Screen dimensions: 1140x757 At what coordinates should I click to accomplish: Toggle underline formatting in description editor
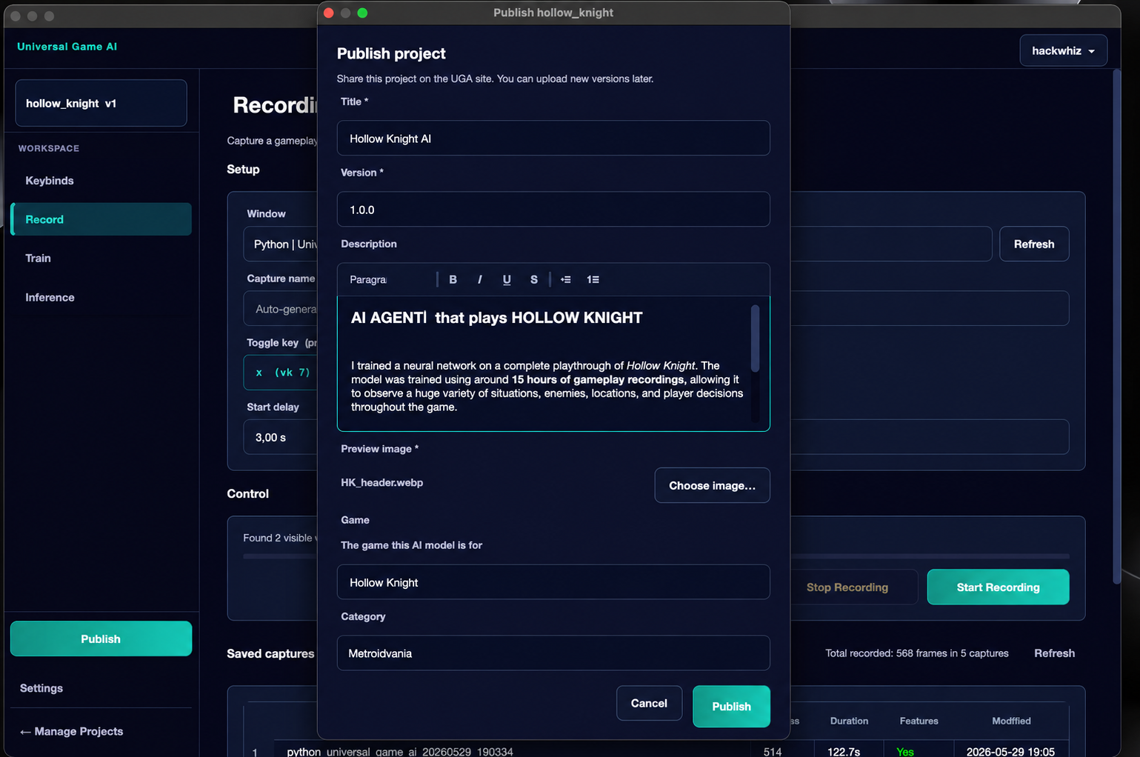tap(507, 279)
